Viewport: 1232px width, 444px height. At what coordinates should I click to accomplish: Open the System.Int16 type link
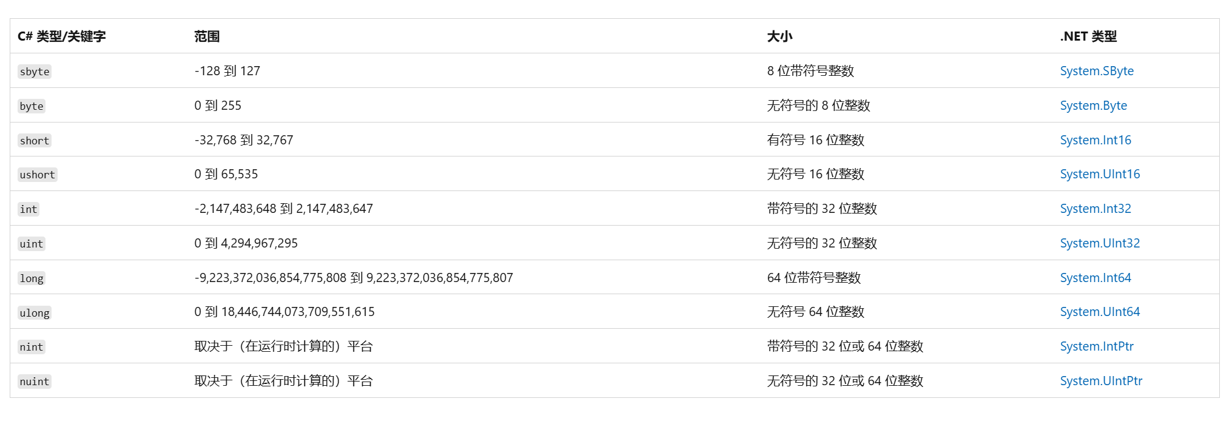tap(1095, 140)
